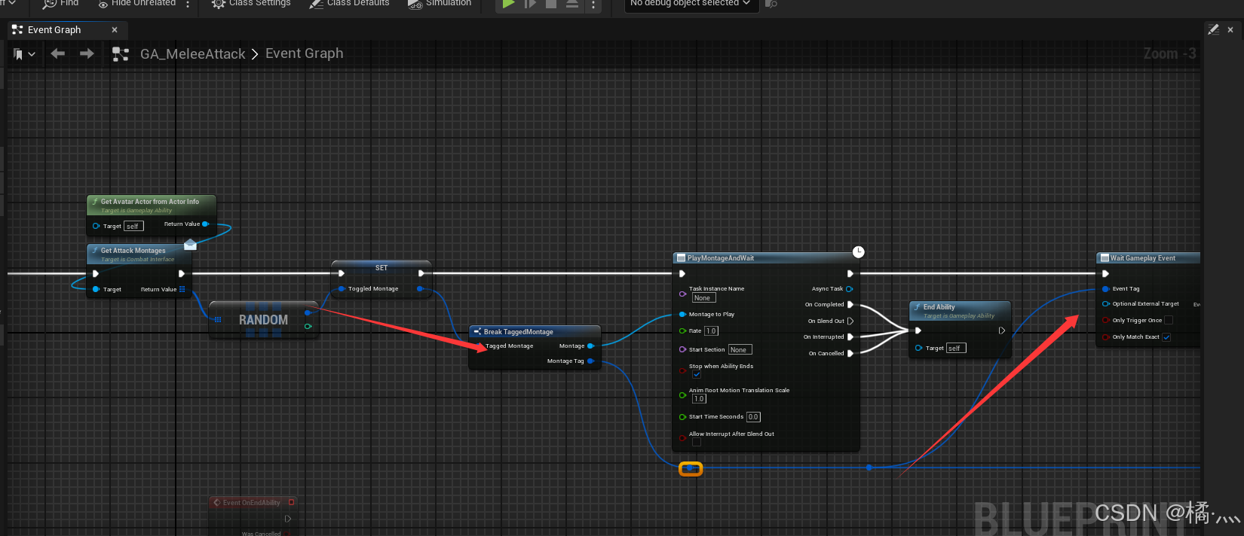Image resolution: width=1244 pixels, height=536 pixels.
Task: Click RANDOM node array input pin
Action: click(218, 319)
